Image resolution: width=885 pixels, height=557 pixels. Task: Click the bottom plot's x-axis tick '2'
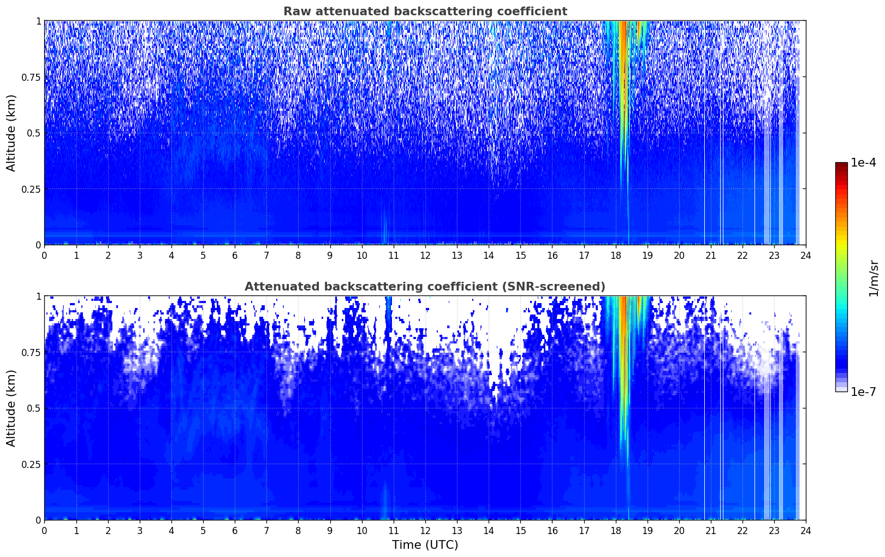(x=108, y=530)
